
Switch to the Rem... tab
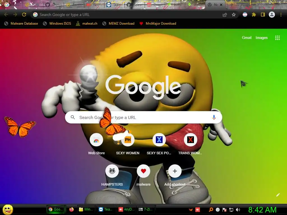[x=94, y=4]
